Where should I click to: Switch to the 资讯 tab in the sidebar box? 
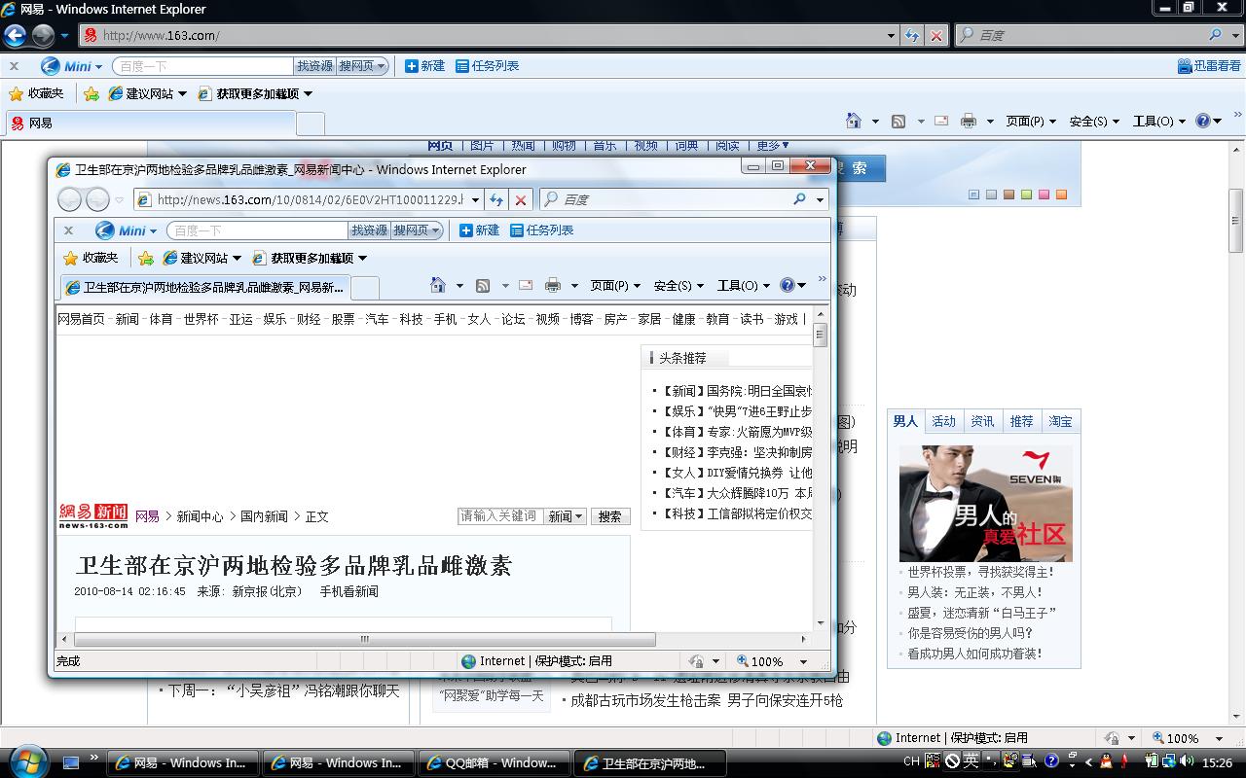983,421
